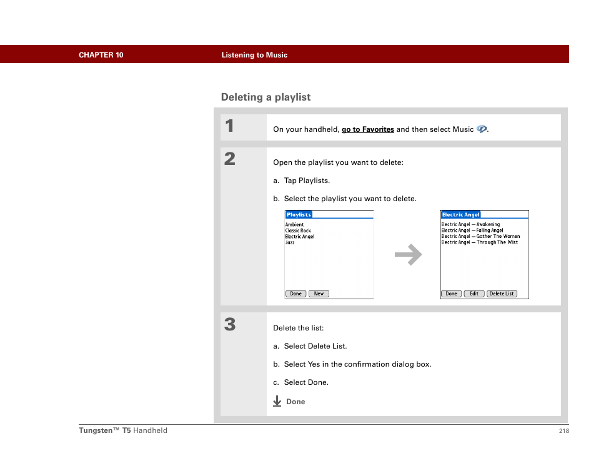Click Edit in the Electric Angel screen
Viewport: 596px width, 461px height.
474,294
